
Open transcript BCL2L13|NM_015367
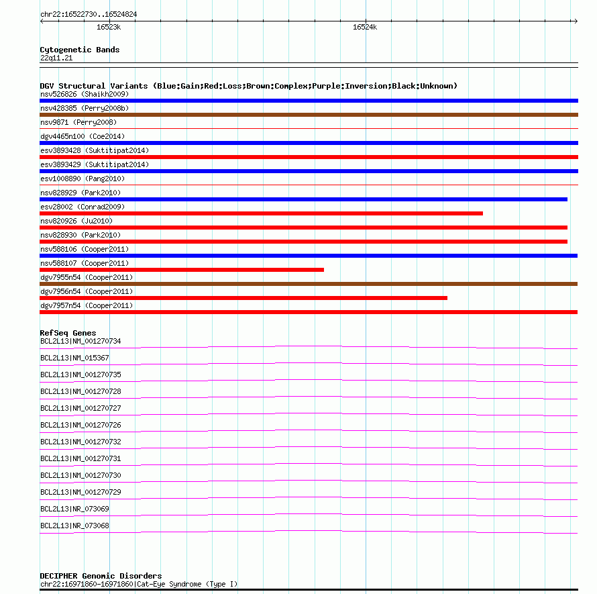[x=74, y=358]
